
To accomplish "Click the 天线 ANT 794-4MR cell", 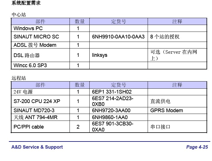I will coord(35,117).
